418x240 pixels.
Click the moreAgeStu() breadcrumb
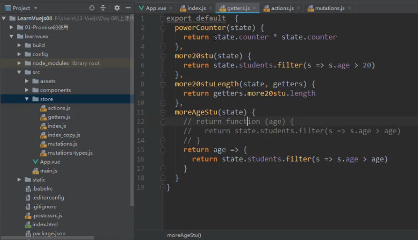(x=184, y=235)
